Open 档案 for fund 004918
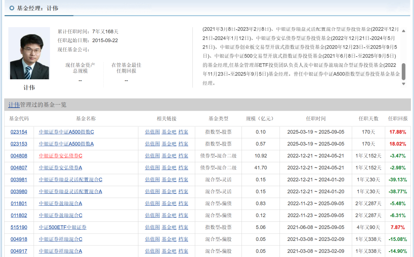This screenshot has width=414, height=257. pyautogui.click(x=183, y=239)
